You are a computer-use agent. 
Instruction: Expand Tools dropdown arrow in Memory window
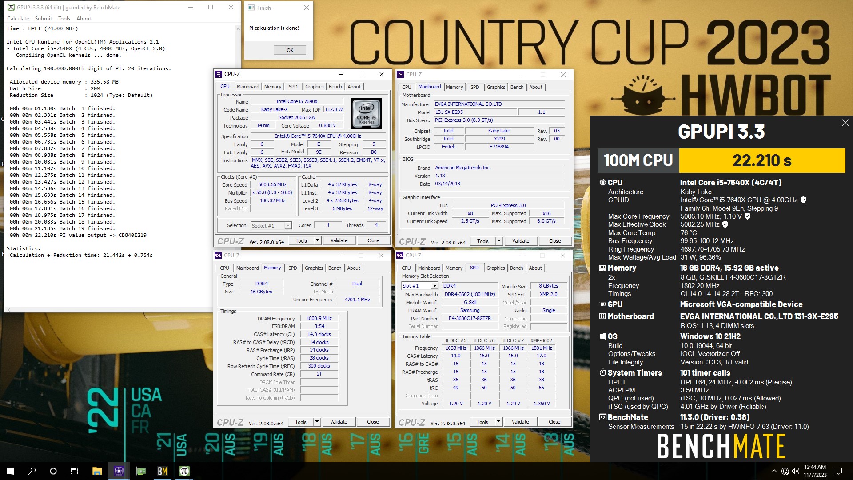coord(317,422)
